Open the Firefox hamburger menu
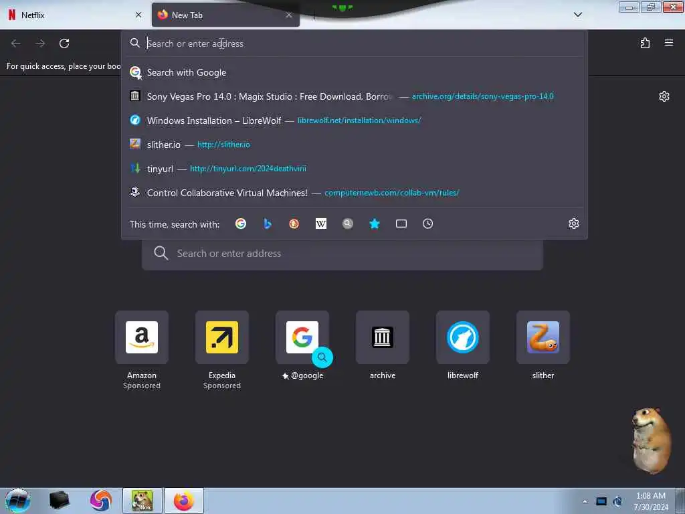 click(x=669, y=43)
